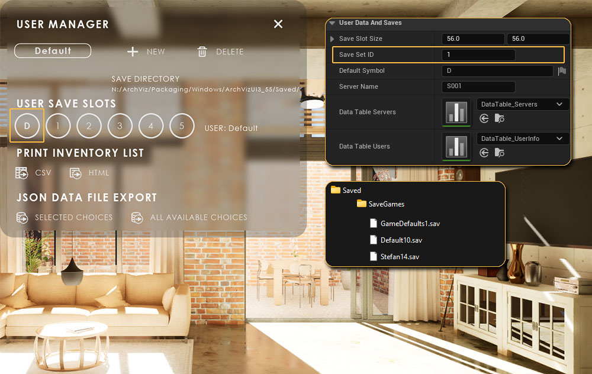Click the flag icon next to Default Symbol
The image size is (592, 374).
click(562, 71)
